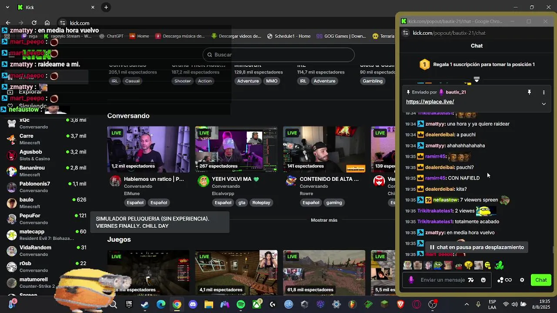Screen dimensions: 557x313
Task: Open OBS Studio from the taskbar
Action: 433,304
